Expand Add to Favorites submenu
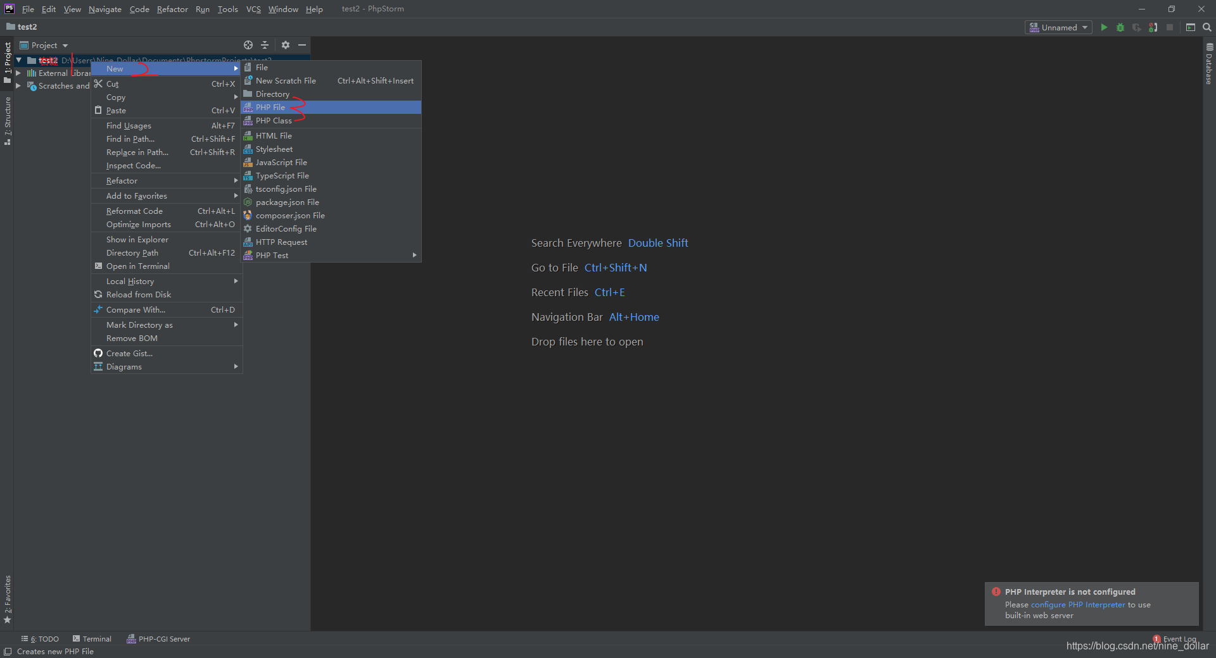The width and height of the screenshot is (1216, 658). click(x=167, y=196)
